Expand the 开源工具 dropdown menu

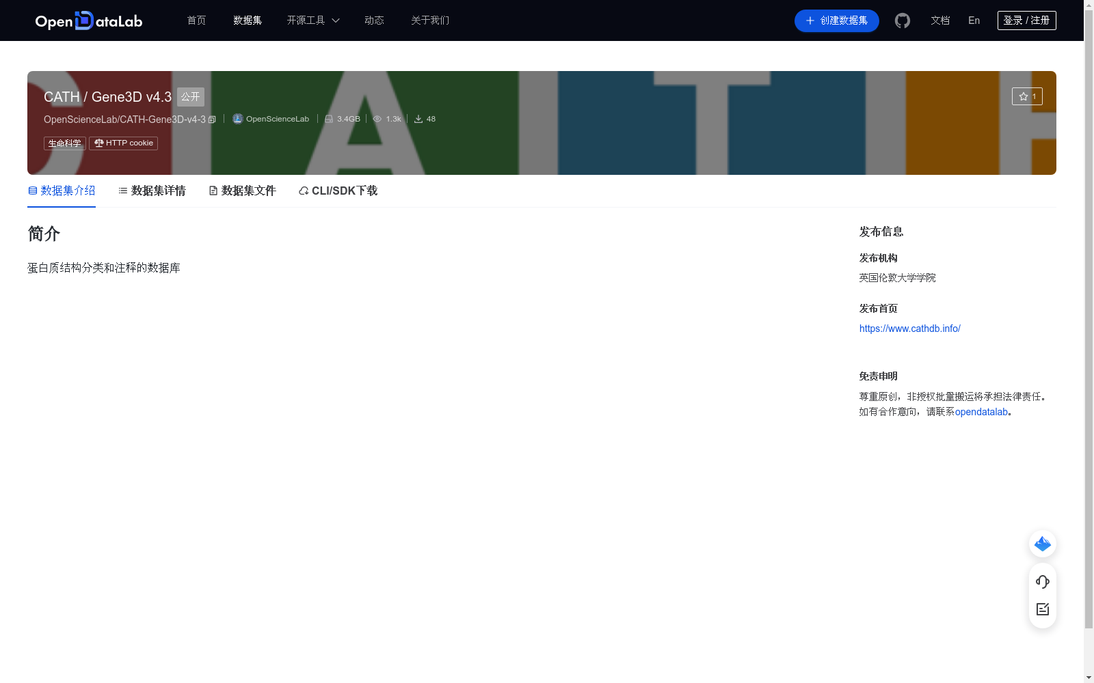click(x=312, y=20)
